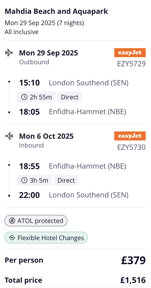
Task: Click the outbound flight airplane icon
Action: 9,53
